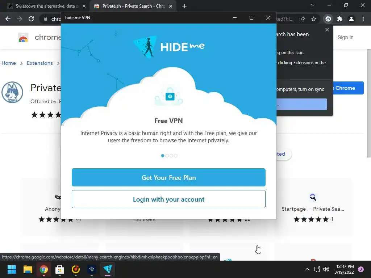This screenshot has height=278, width=371.
Task: Open Microsoft Store from taskbar
Action: click(x=60, y=269)
